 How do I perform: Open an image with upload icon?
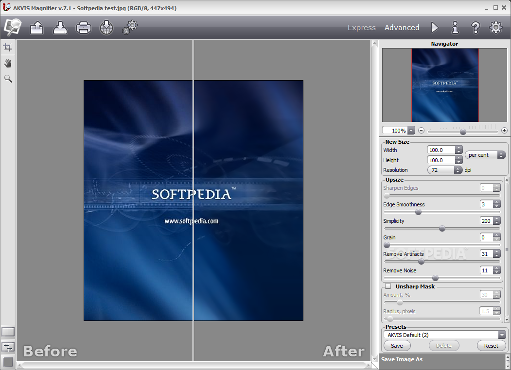[37, 28]
